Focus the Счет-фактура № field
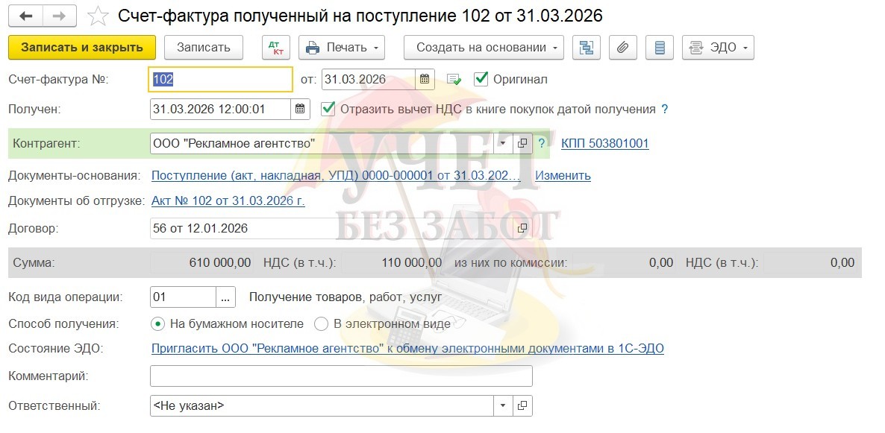 pos(221,80)
